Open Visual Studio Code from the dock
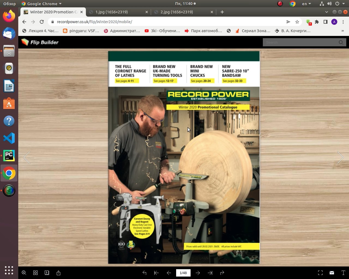349x279 pixels. pyautogui.click(x=9, y=138)
